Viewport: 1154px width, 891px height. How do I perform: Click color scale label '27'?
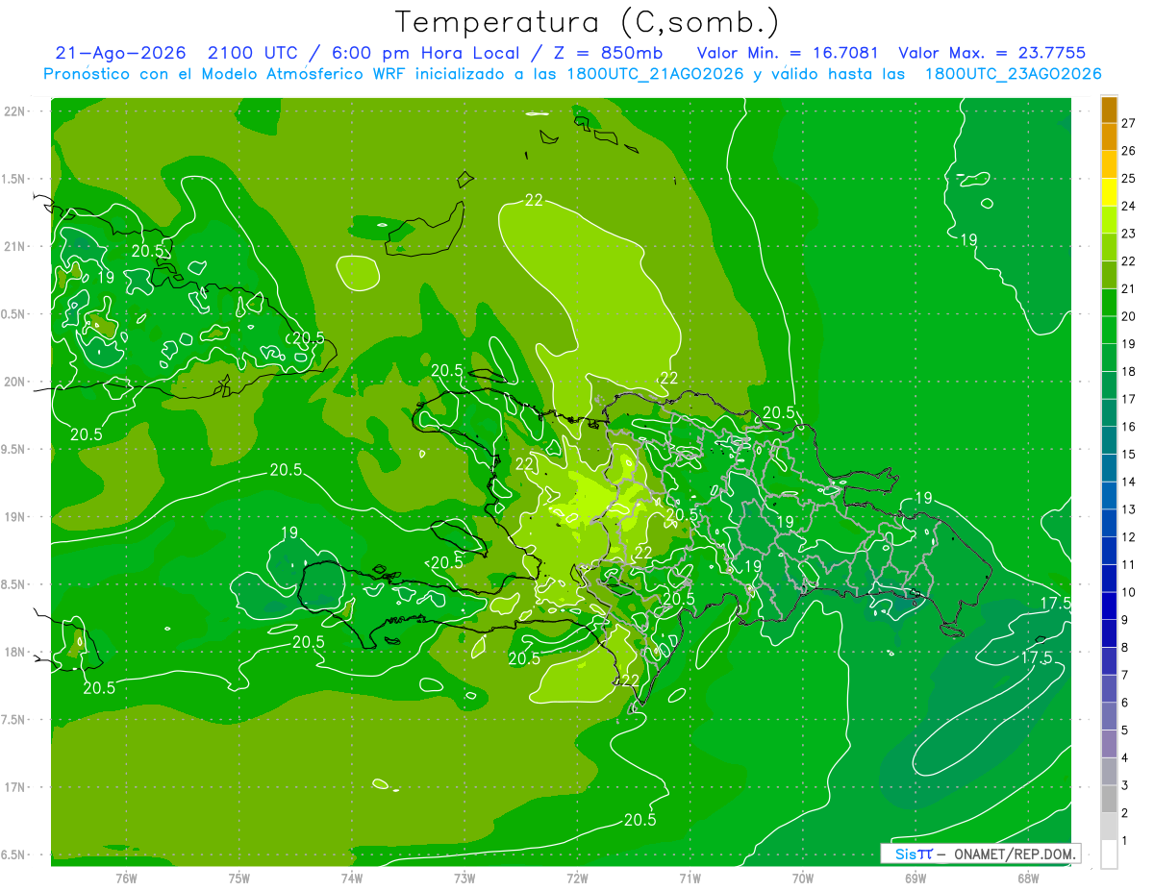tap(1128, 123)
